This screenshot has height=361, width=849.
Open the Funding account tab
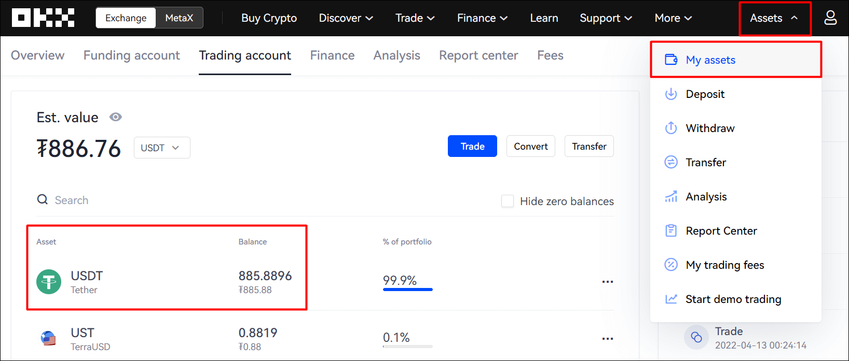[x=132, y=55]
